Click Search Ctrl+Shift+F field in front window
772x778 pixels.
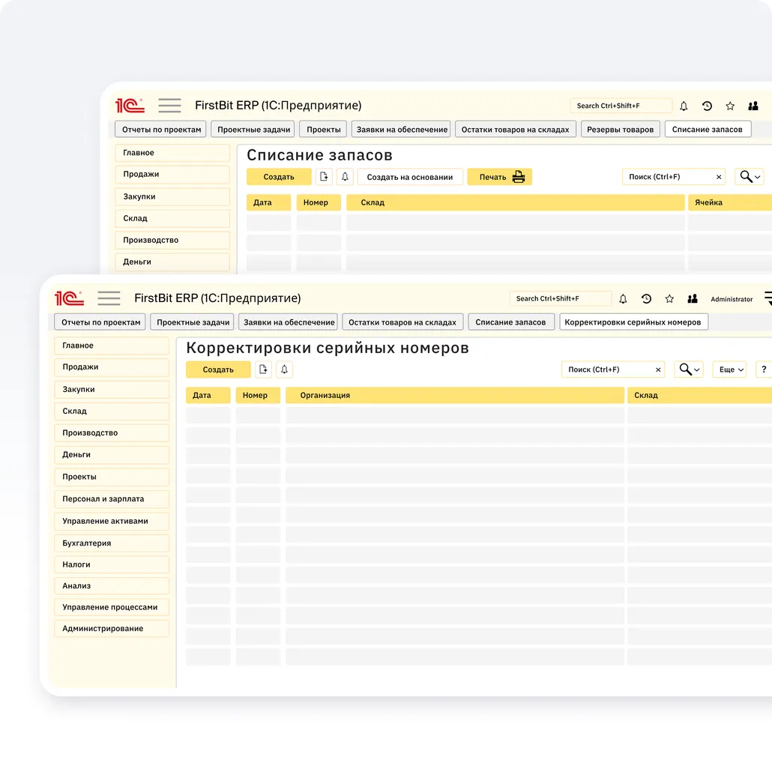coord(560,298)
